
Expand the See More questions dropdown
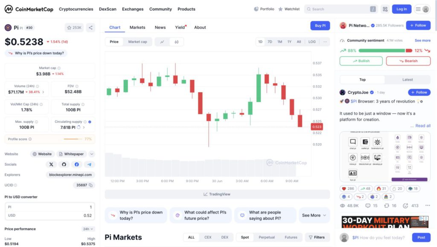click(314, 216)
